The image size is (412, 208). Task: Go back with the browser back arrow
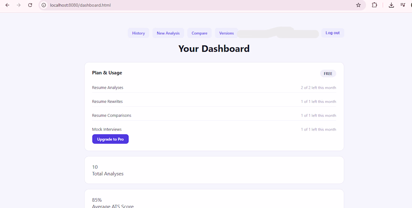point(7,5)
